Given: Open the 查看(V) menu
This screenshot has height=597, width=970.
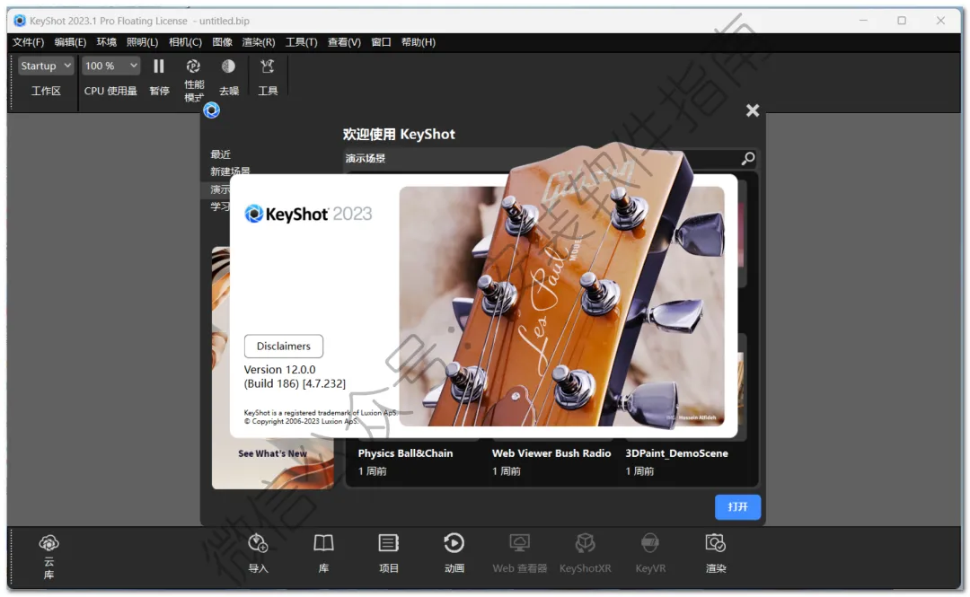Looking at the screenshot, I should pos(344,42).
